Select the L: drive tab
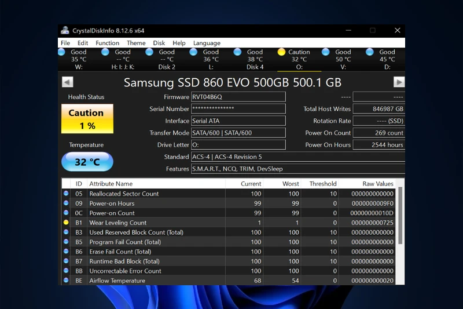This screenshot has height=309, width=463. pyautogui.click(x=211, y=60)
